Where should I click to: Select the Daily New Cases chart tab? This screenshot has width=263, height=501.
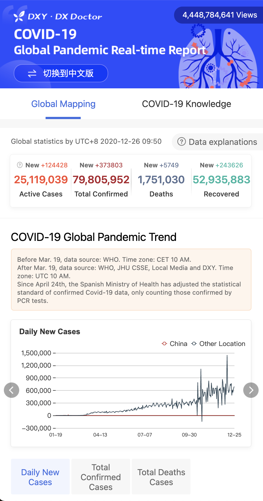pyautogui.click(x=40, y=477)
